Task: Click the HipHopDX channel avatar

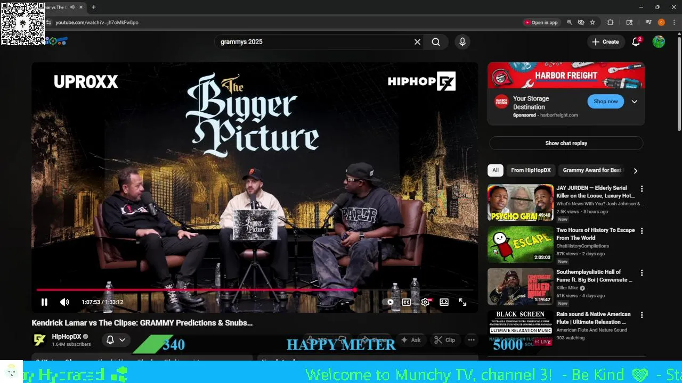Action: coord(39,340)
